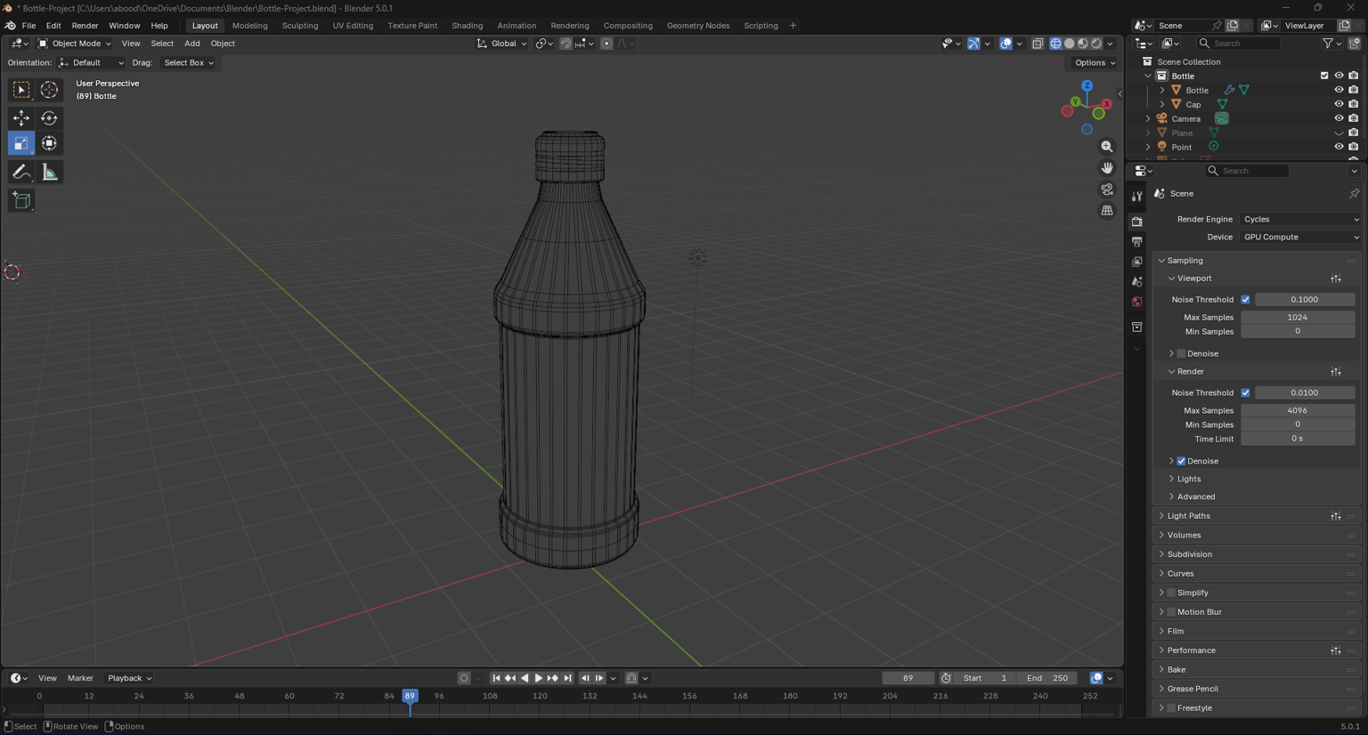The image size is (1368, 735).
Task: Open the File menu
Action: tap(28, 26)
